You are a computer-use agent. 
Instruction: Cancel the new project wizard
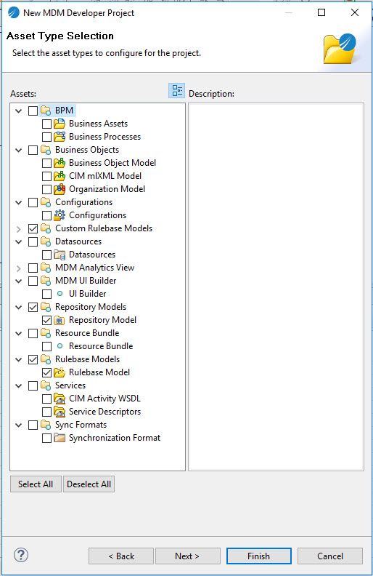pos(329,556)
